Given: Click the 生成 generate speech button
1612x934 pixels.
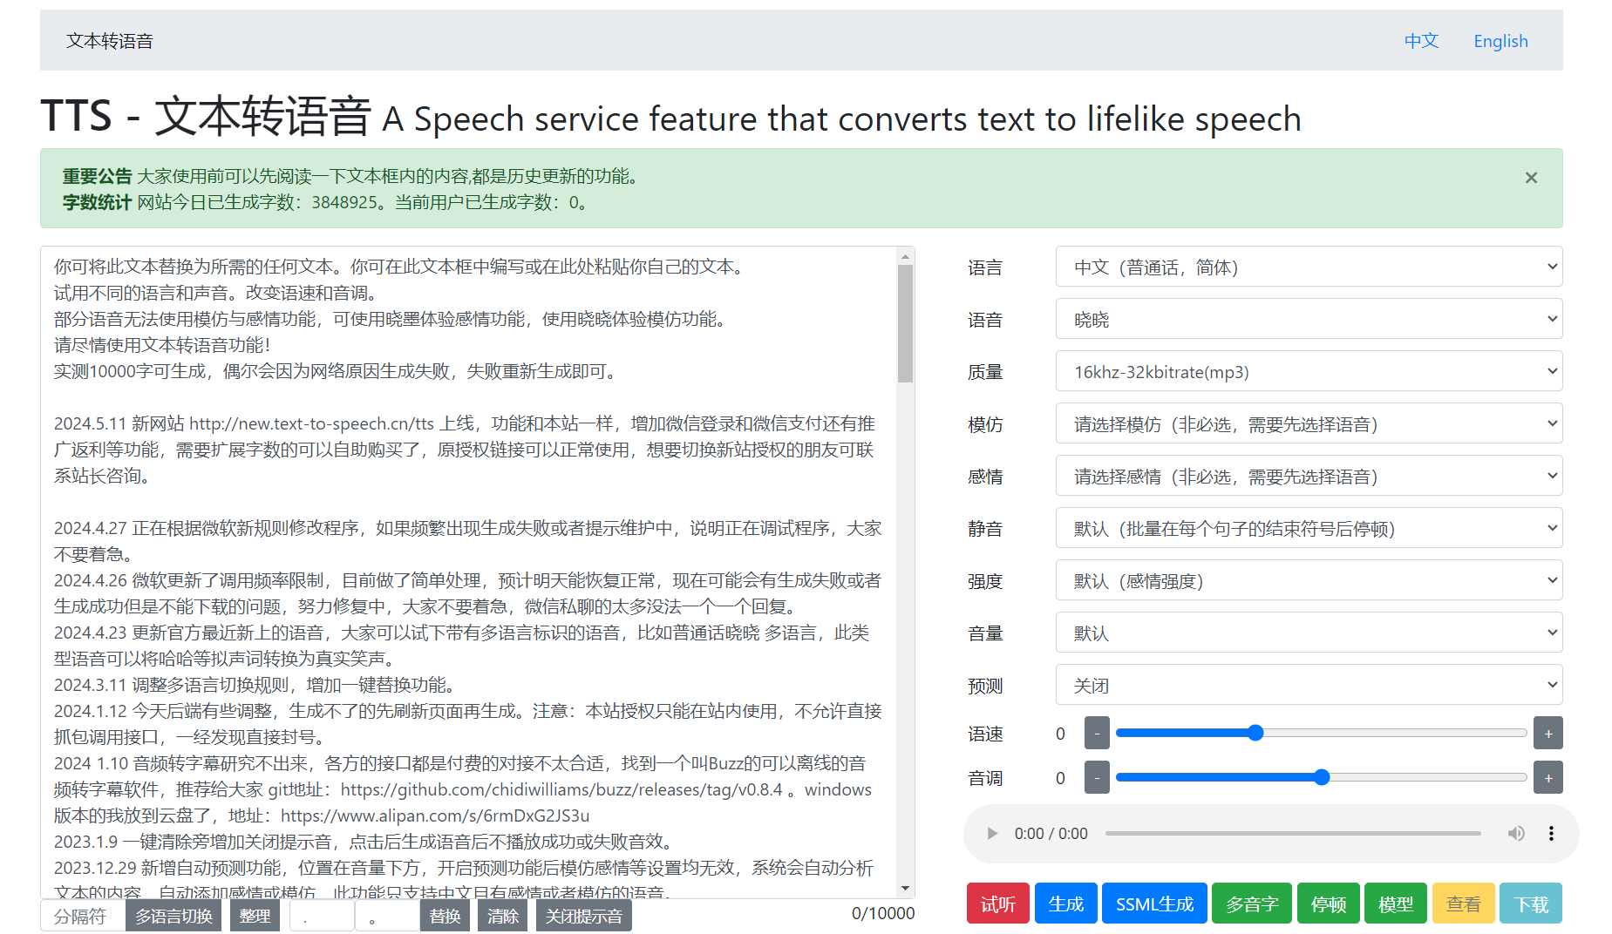Looking at the screenshot, I should (x=1065, y=904).
